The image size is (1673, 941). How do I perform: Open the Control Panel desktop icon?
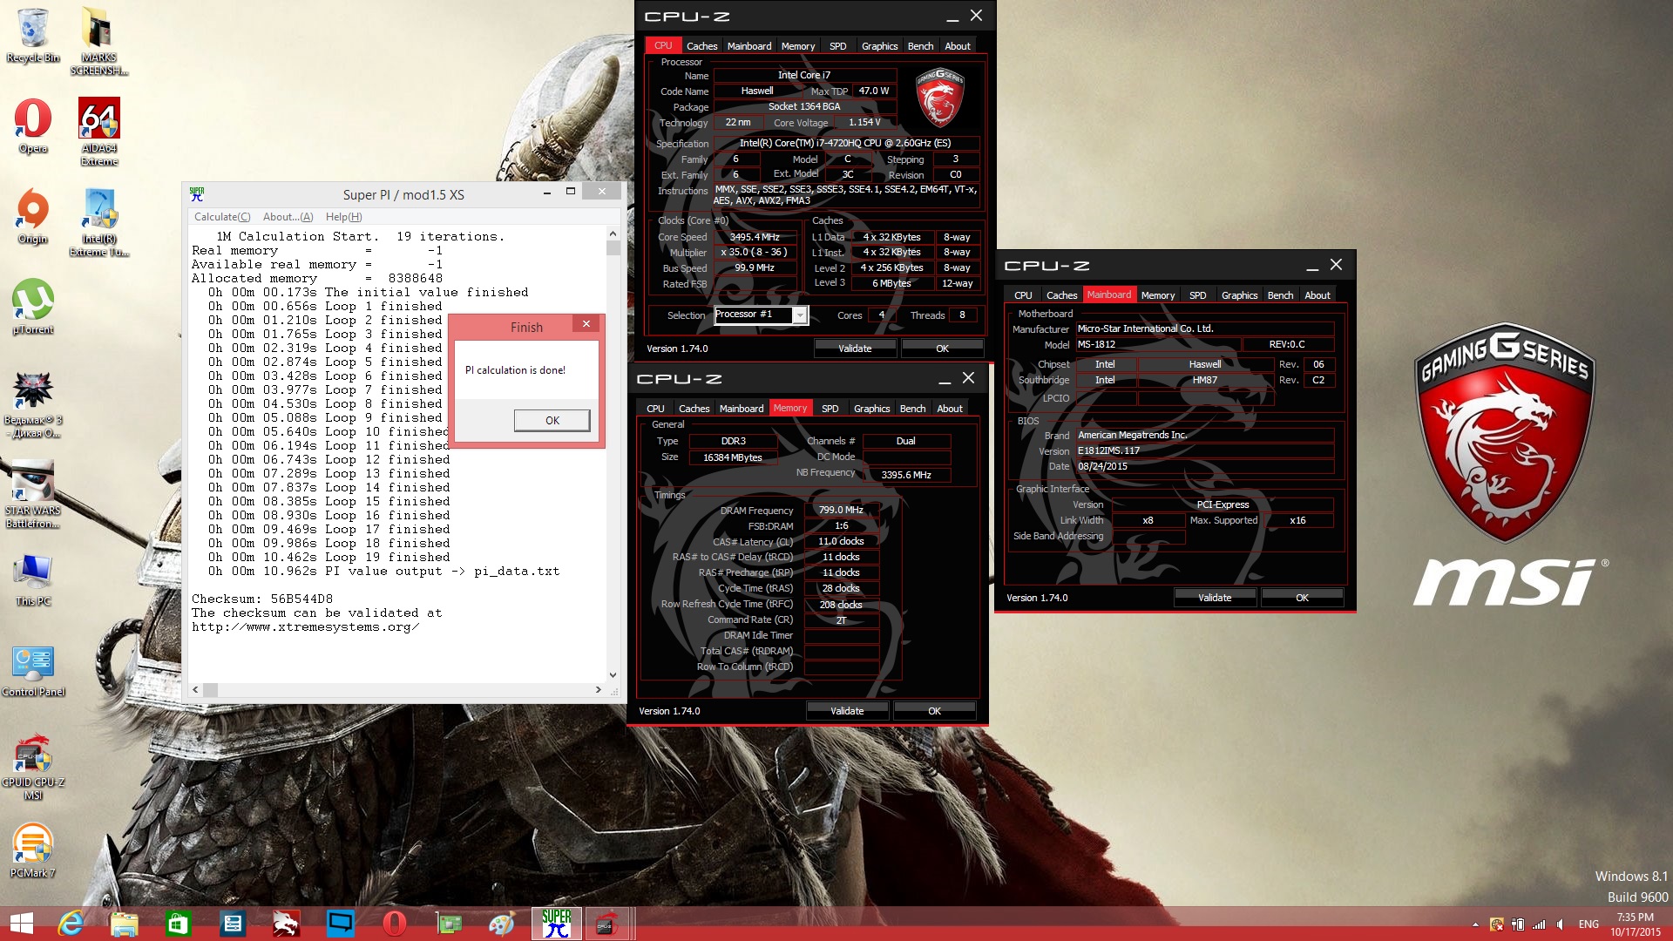point(33,670)
